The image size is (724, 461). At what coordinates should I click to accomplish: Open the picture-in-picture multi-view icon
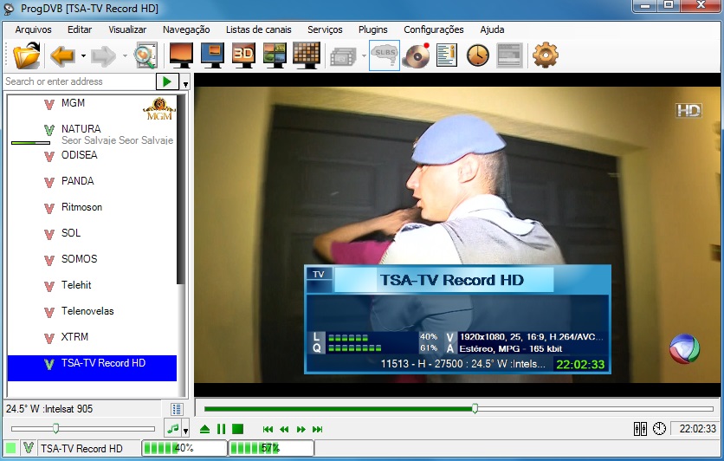tap(275, 55)
